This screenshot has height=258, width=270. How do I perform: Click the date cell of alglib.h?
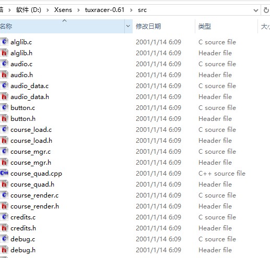coord(158,53)
